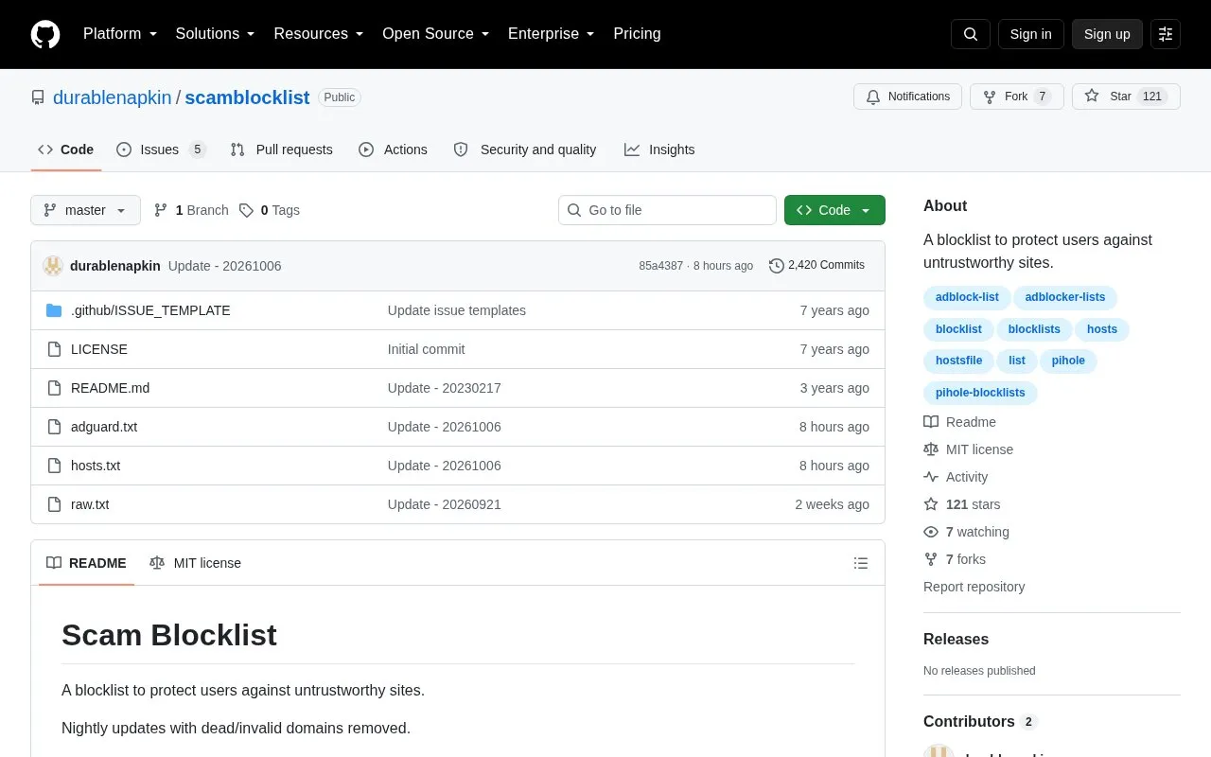Switch to the Pull requests tab
Screen dimensions: 1211x757
281,150
